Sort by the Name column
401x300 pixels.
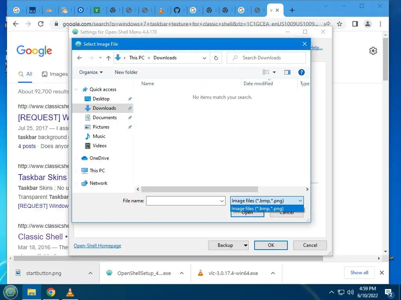click(148, 84)
